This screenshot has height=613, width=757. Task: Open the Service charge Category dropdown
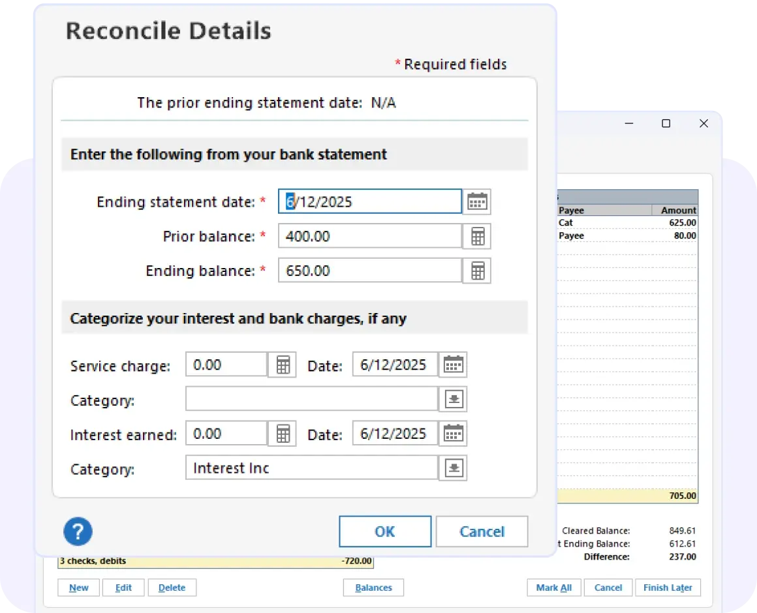(453, 399)
